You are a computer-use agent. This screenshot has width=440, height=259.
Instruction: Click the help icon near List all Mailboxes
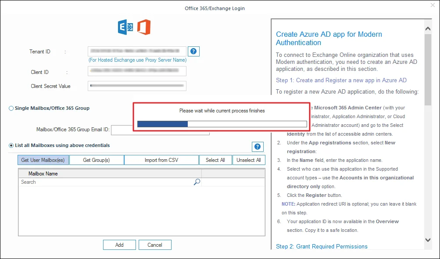coord(258,147)
